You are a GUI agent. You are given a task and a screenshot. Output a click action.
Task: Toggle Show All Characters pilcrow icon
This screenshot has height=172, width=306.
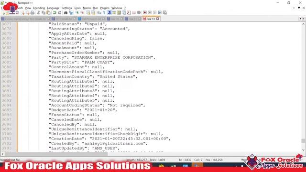(x=104, y=13)
